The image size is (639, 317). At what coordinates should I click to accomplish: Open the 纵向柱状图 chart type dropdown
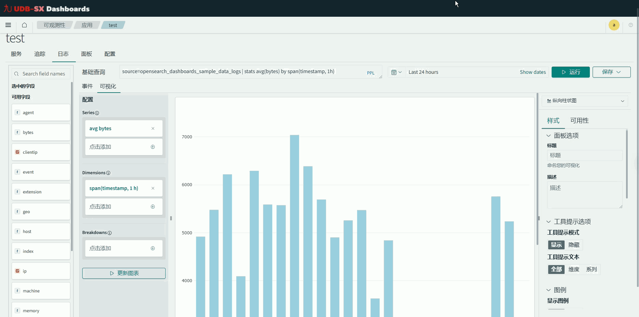[585, 101]
